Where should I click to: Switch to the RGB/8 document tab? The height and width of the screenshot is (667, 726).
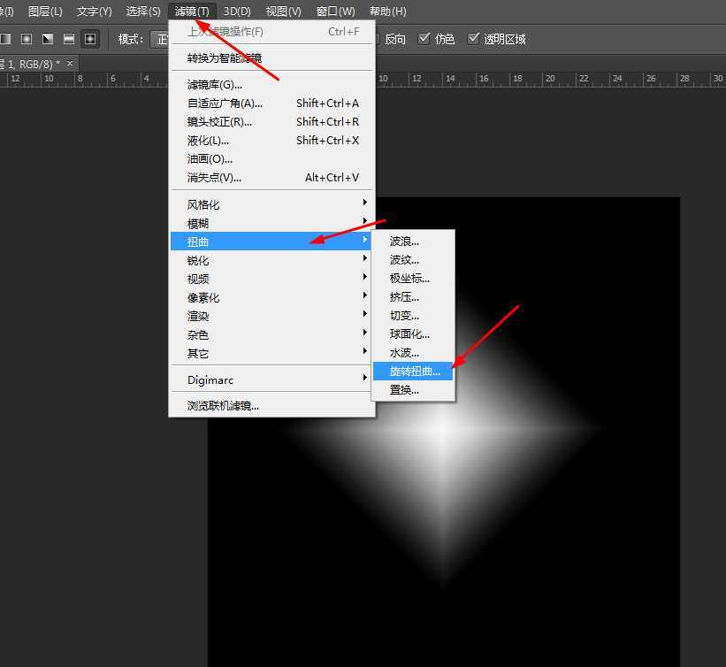[x=31, y=63]
